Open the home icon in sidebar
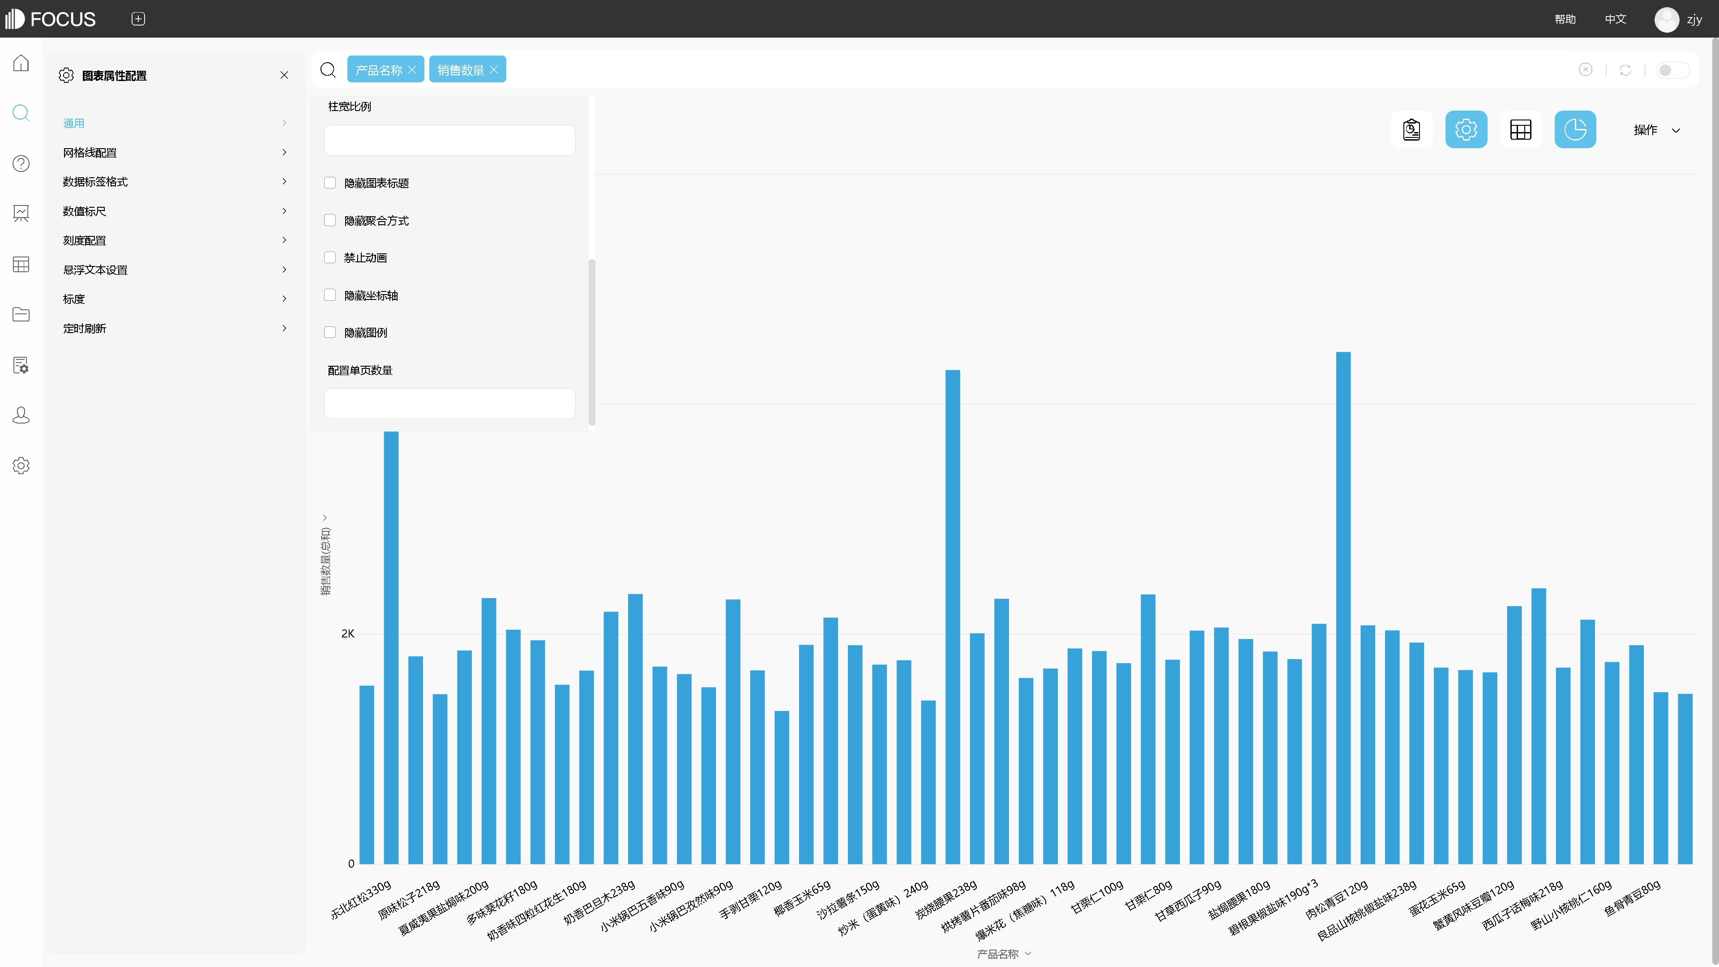Viewport: 1719px width, 967px height. [21, 63]
